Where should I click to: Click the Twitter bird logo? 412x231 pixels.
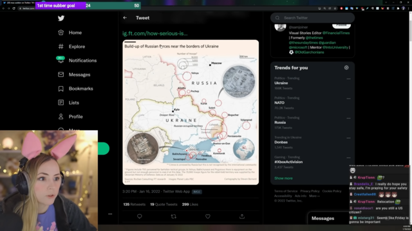[x=61, y=18]
